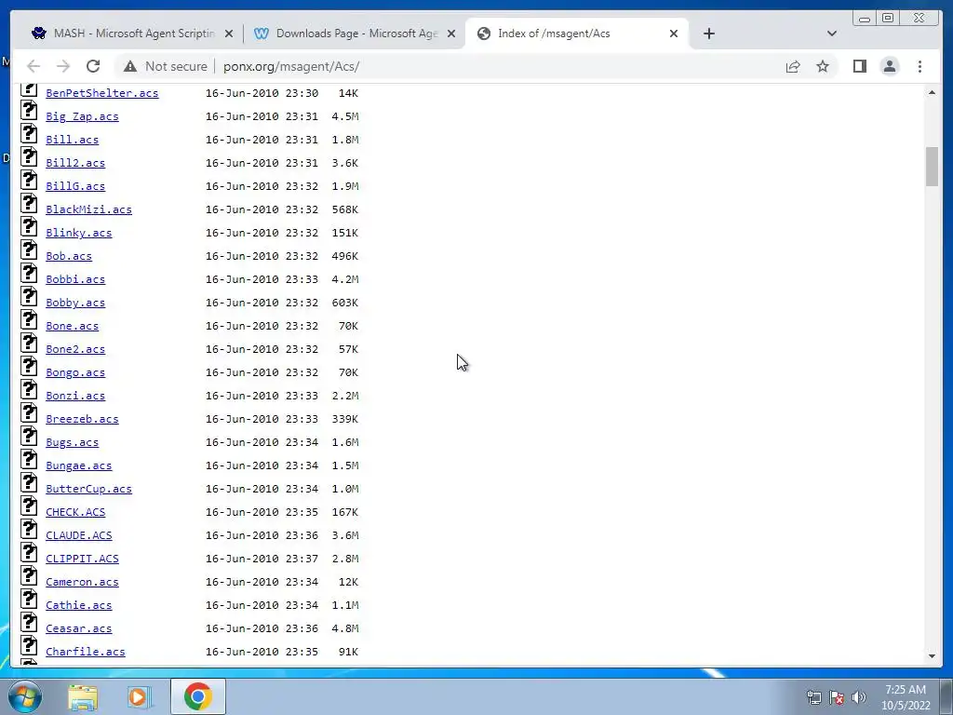
Task: Click file icon next to Bonzi.acs
Action: pyautogui.click(x=29, y=390)
